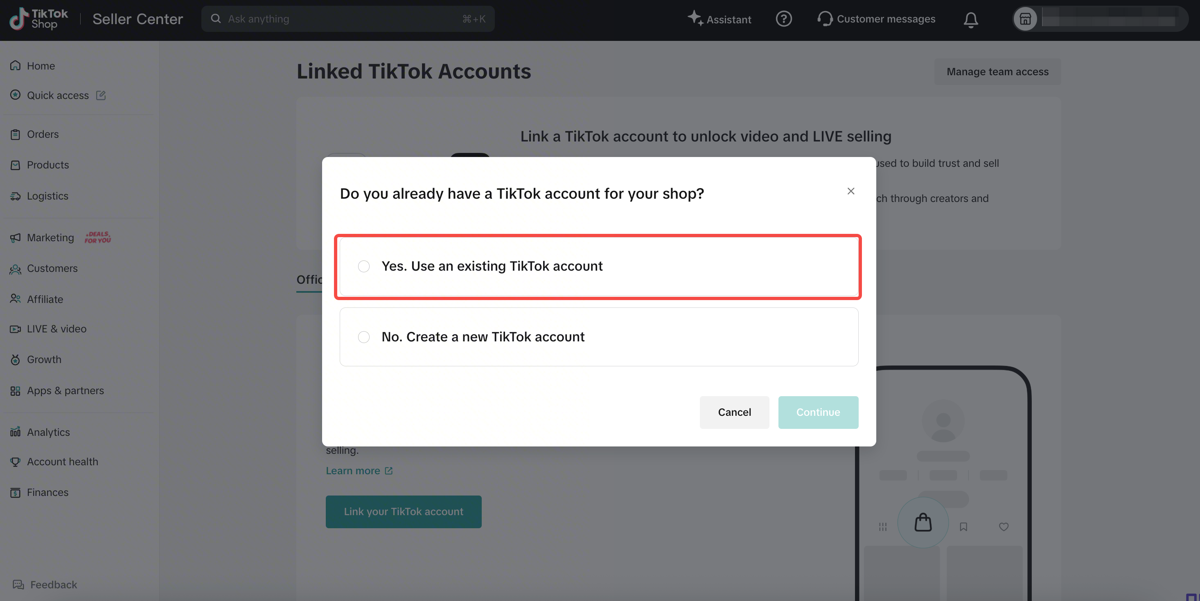Click the Customers people icon
Viewport: 1200px width, 601px height.
16,269
